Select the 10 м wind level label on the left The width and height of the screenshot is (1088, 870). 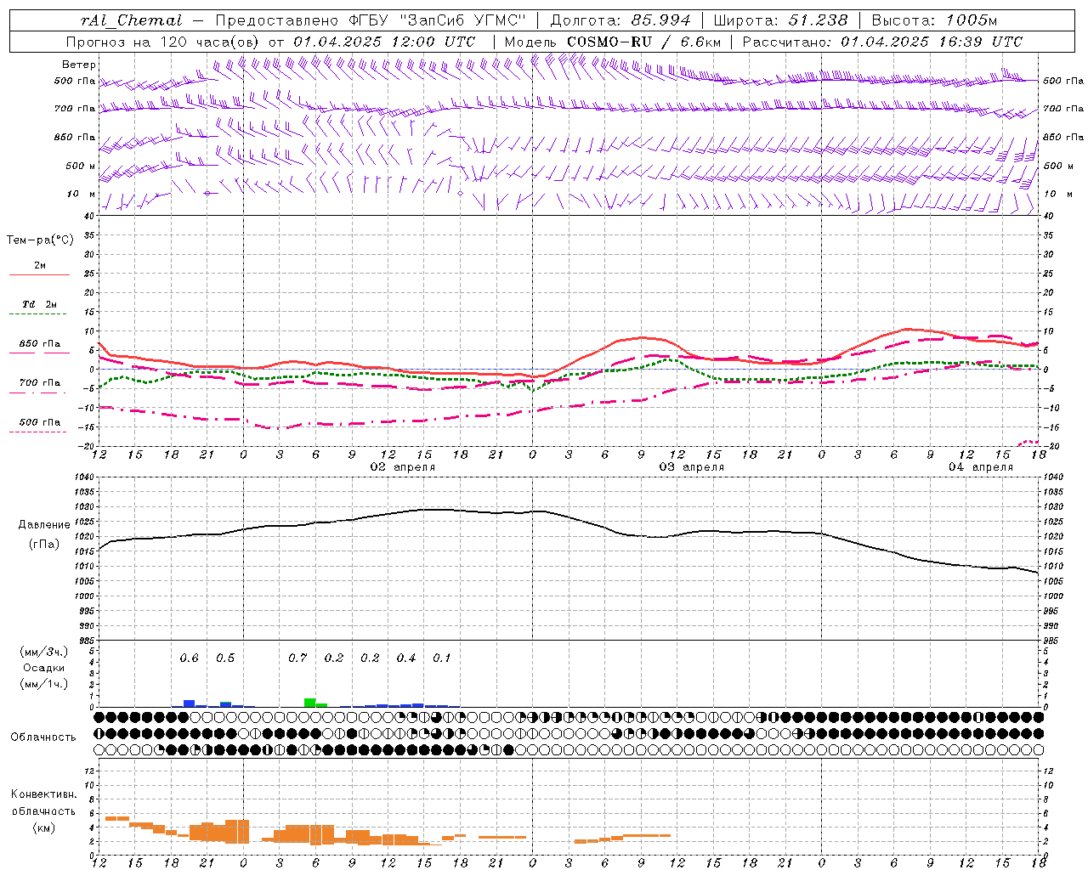(82, 194)
